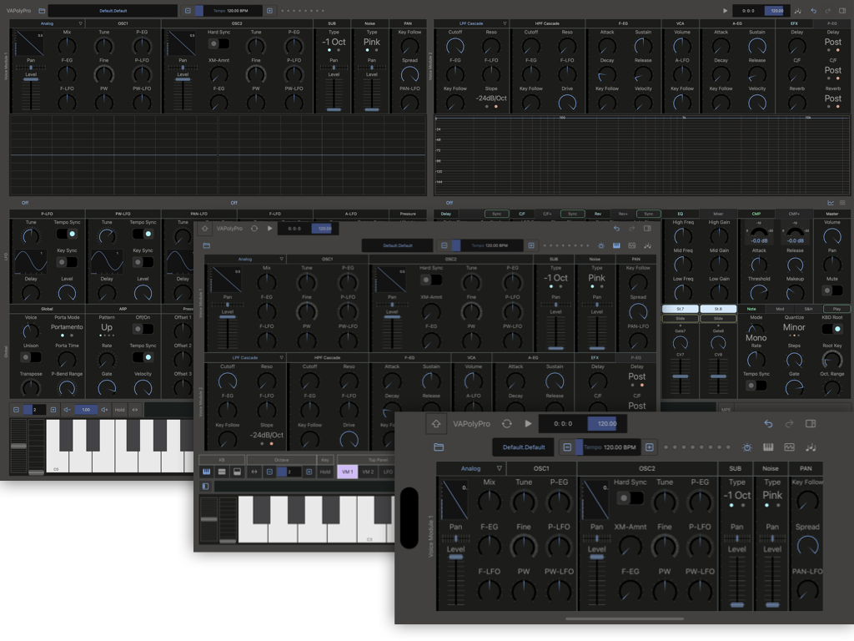Click St.7 step button

[681, 309]
